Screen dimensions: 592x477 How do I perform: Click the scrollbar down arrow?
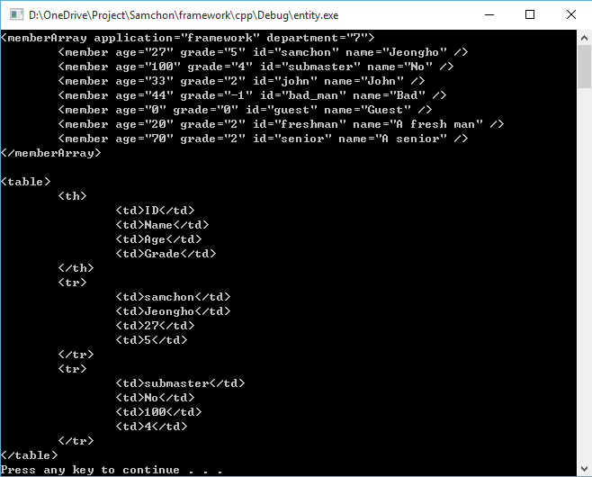(584, 469)
